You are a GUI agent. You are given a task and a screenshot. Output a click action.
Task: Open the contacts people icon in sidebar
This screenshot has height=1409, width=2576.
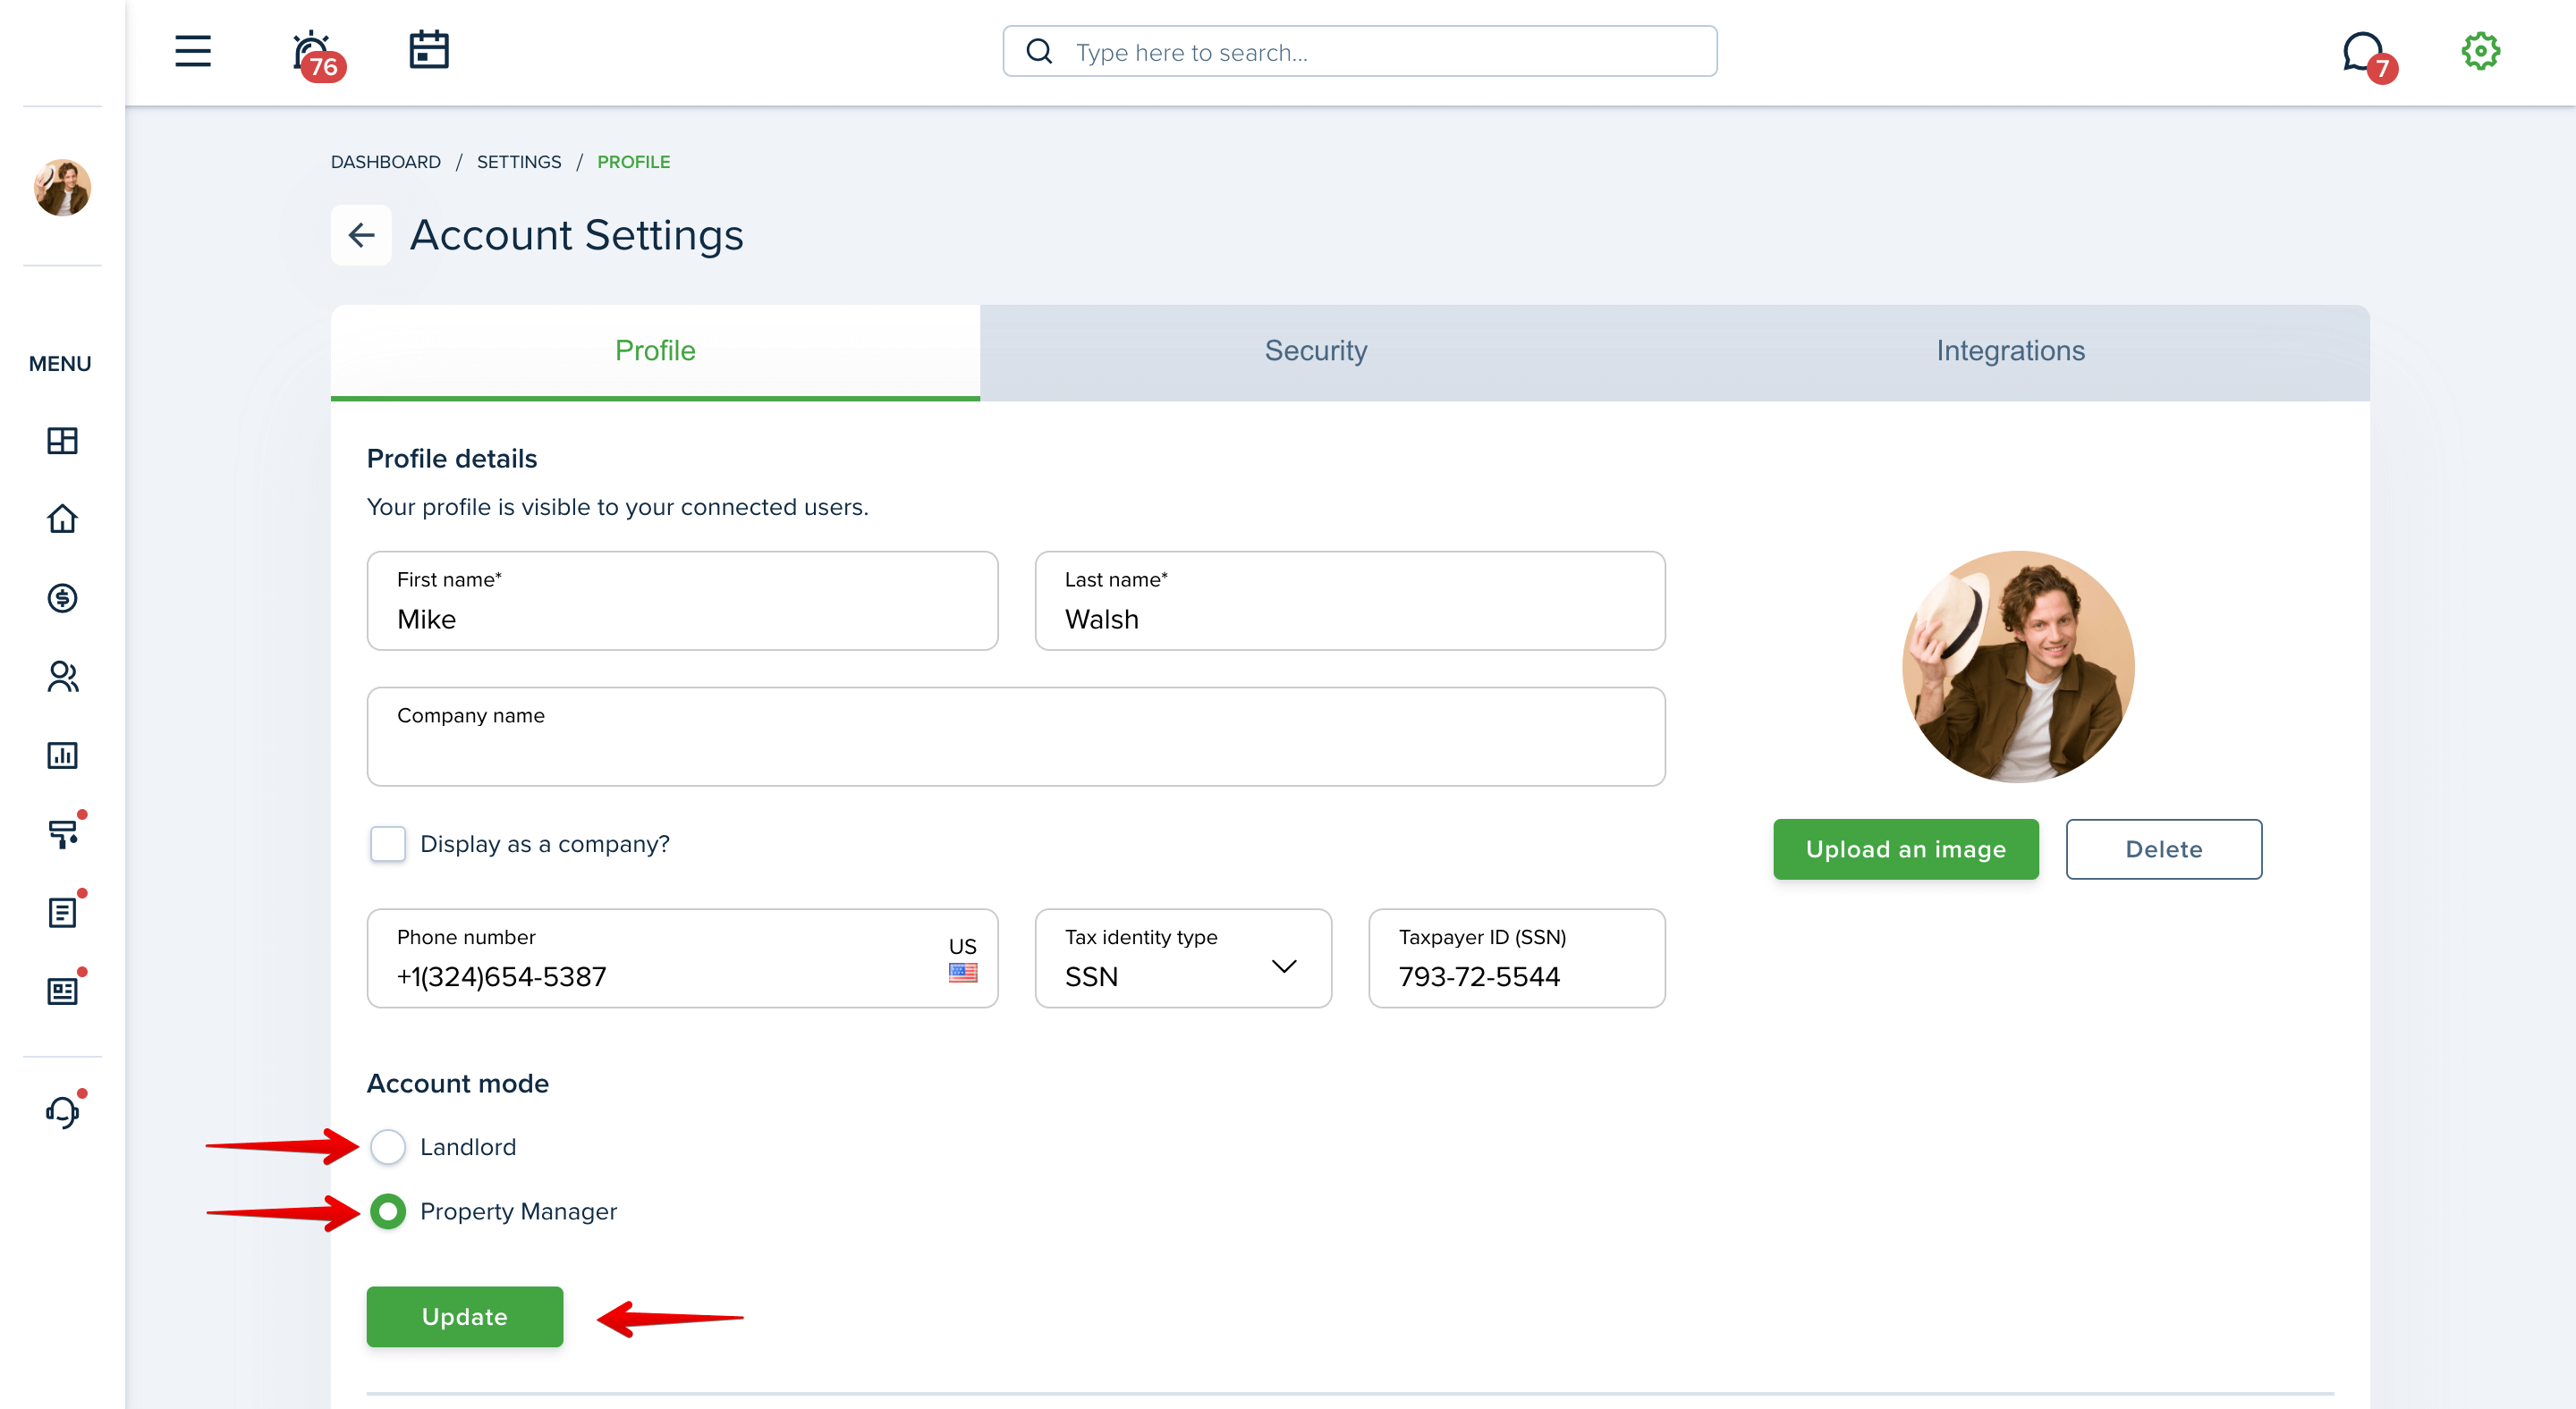click(x=62, y=677)
